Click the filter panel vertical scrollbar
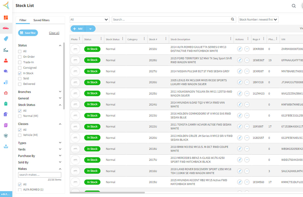This screenshot has height=197, width=303. tap(64, 76)
